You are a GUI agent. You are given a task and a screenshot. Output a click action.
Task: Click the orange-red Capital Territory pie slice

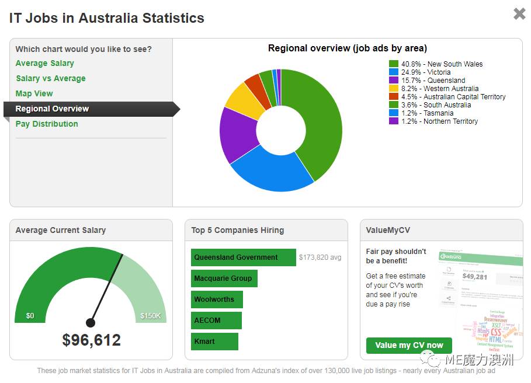point(258,90)
